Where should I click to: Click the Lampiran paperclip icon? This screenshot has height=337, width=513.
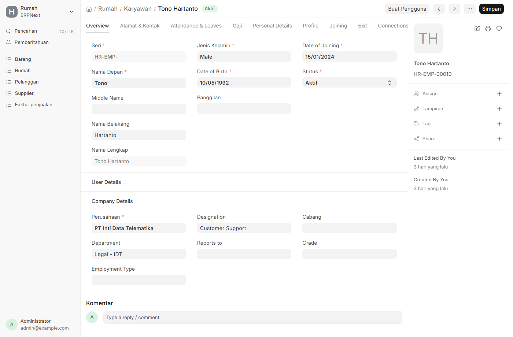pyautogui.click(x=417, y=109)
